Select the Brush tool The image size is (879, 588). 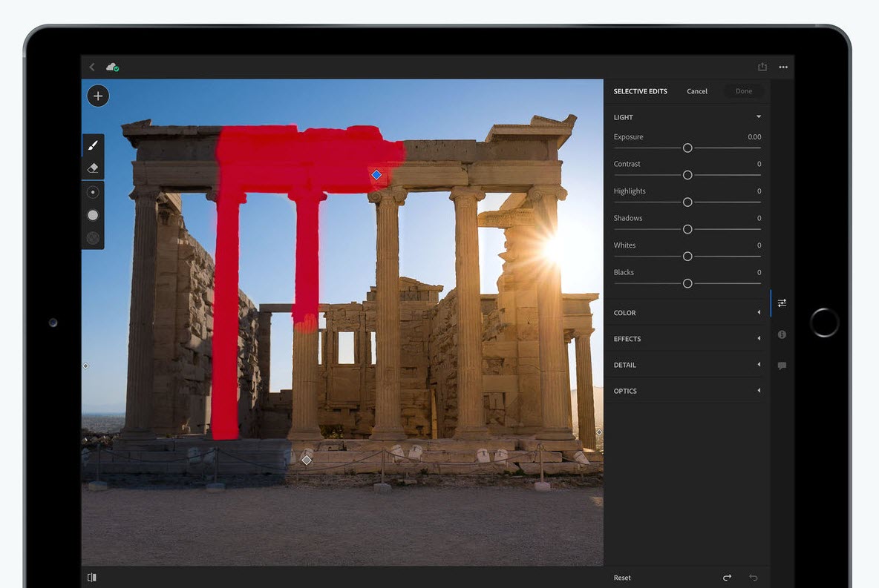[92, 144]
